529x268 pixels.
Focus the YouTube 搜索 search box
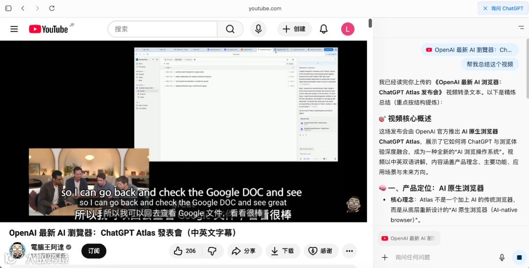coord(163,29)
